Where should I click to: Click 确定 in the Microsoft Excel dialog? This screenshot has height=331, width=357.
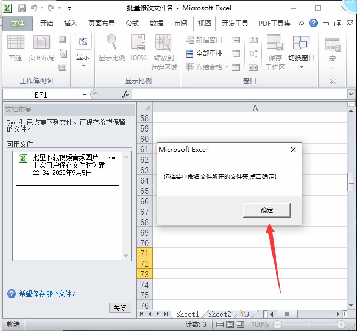coord(267,210)
